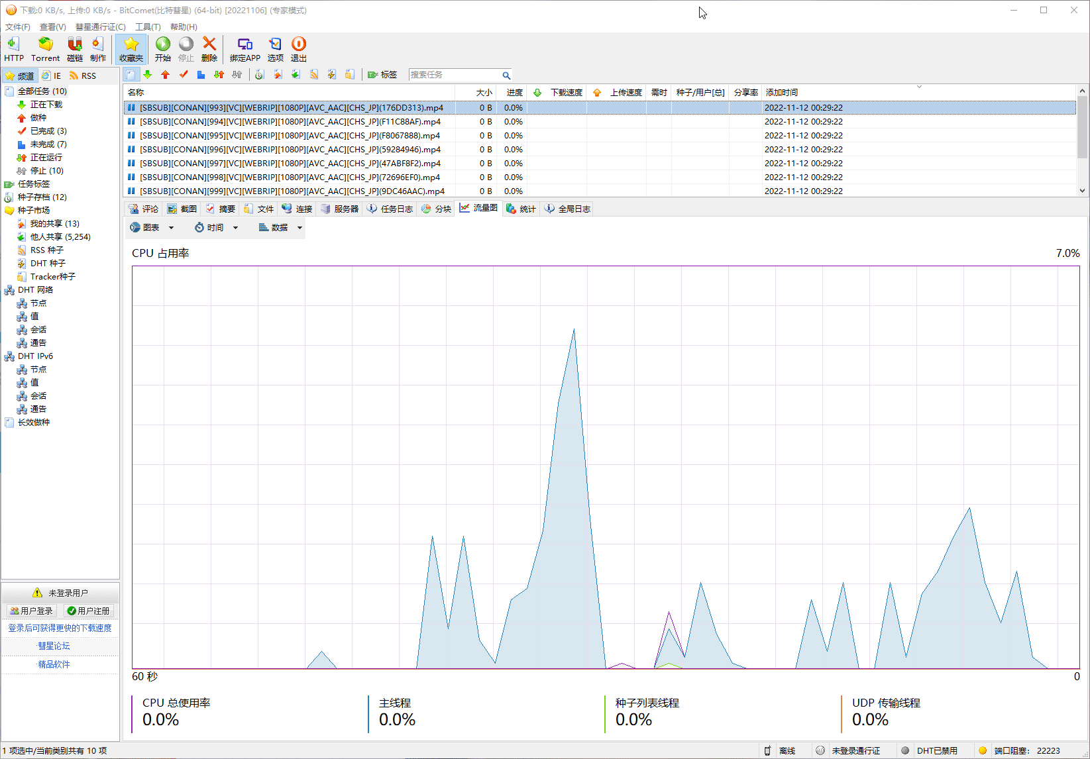Click the lightning DHT torrent filter icon
The image size is (1090, 759).
pyautogui.click(x=332, y=75)
